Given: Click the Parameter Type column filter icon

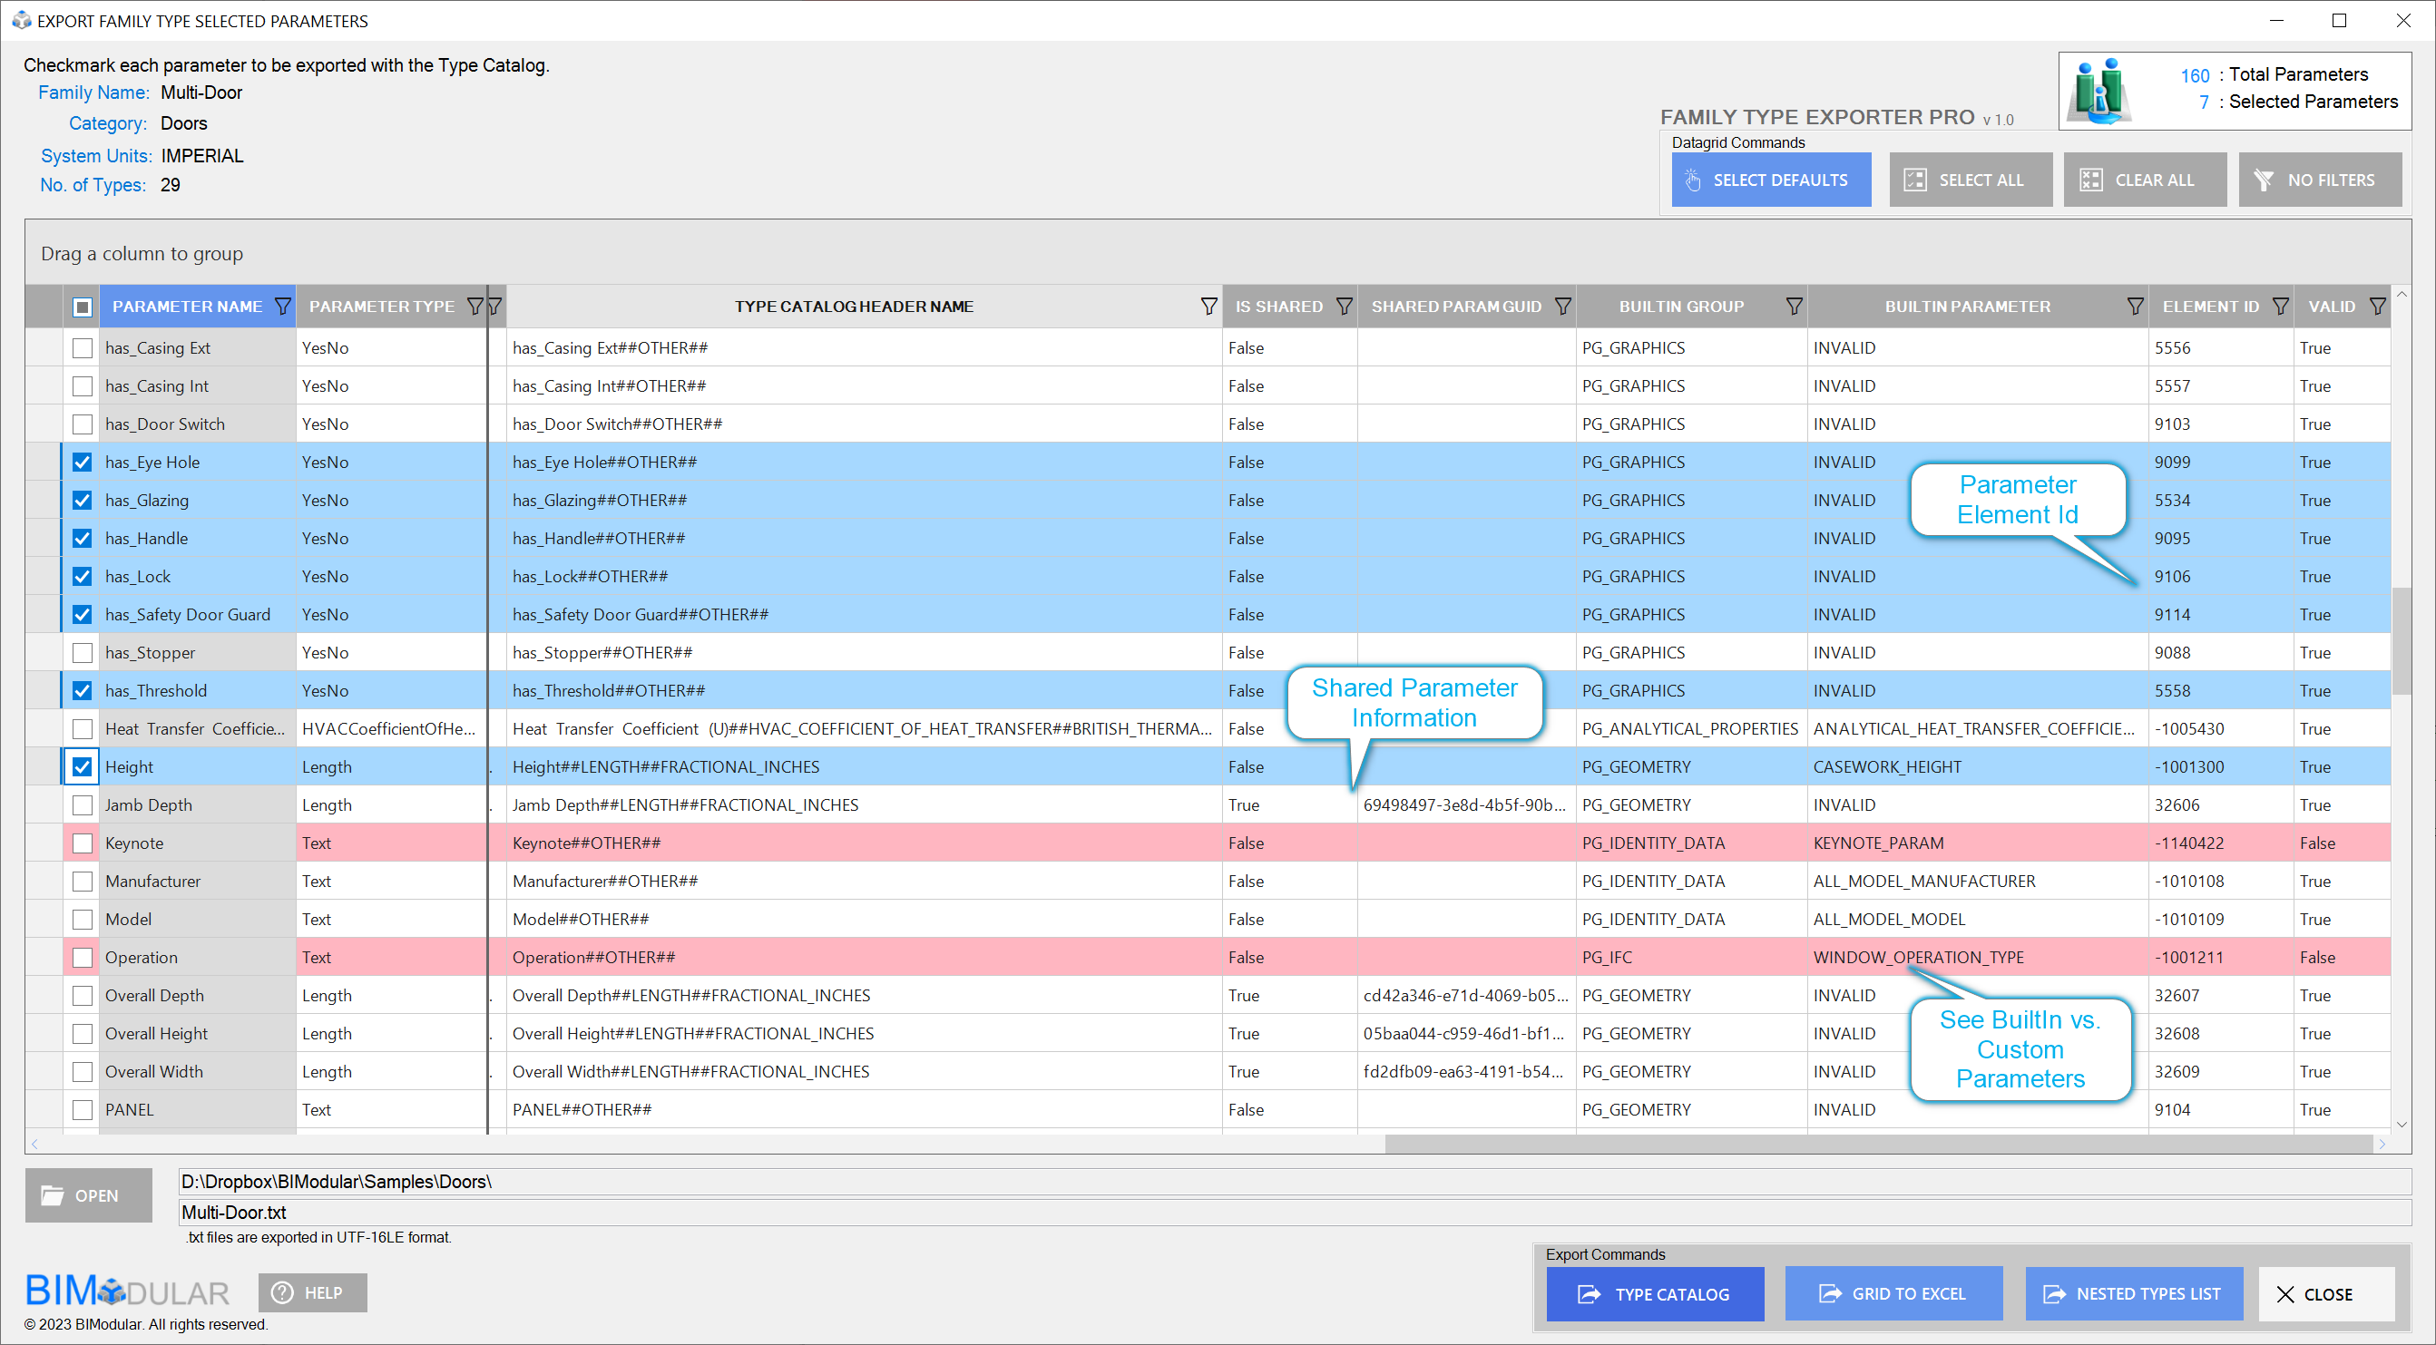Looking at the screenshot, I should point(474,307).
